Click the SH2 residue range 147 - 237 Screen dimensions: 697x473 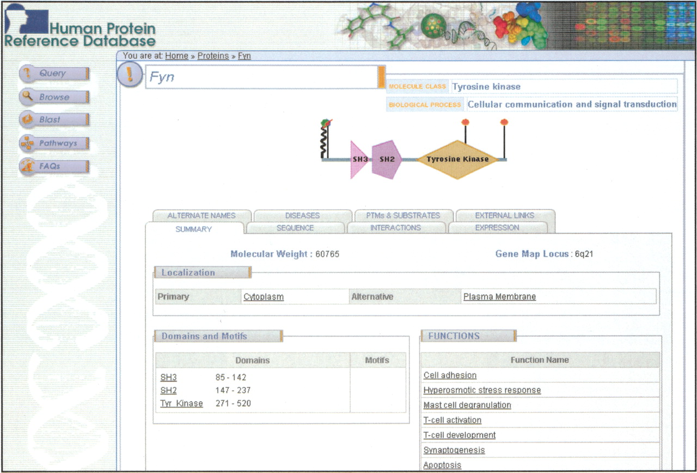[x=233, y=390]
